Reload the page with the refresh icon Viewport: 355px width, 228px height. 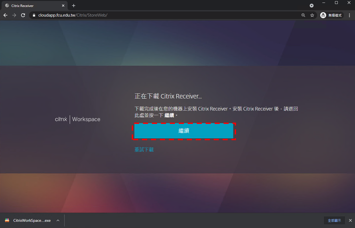click(x=23, y=15)
